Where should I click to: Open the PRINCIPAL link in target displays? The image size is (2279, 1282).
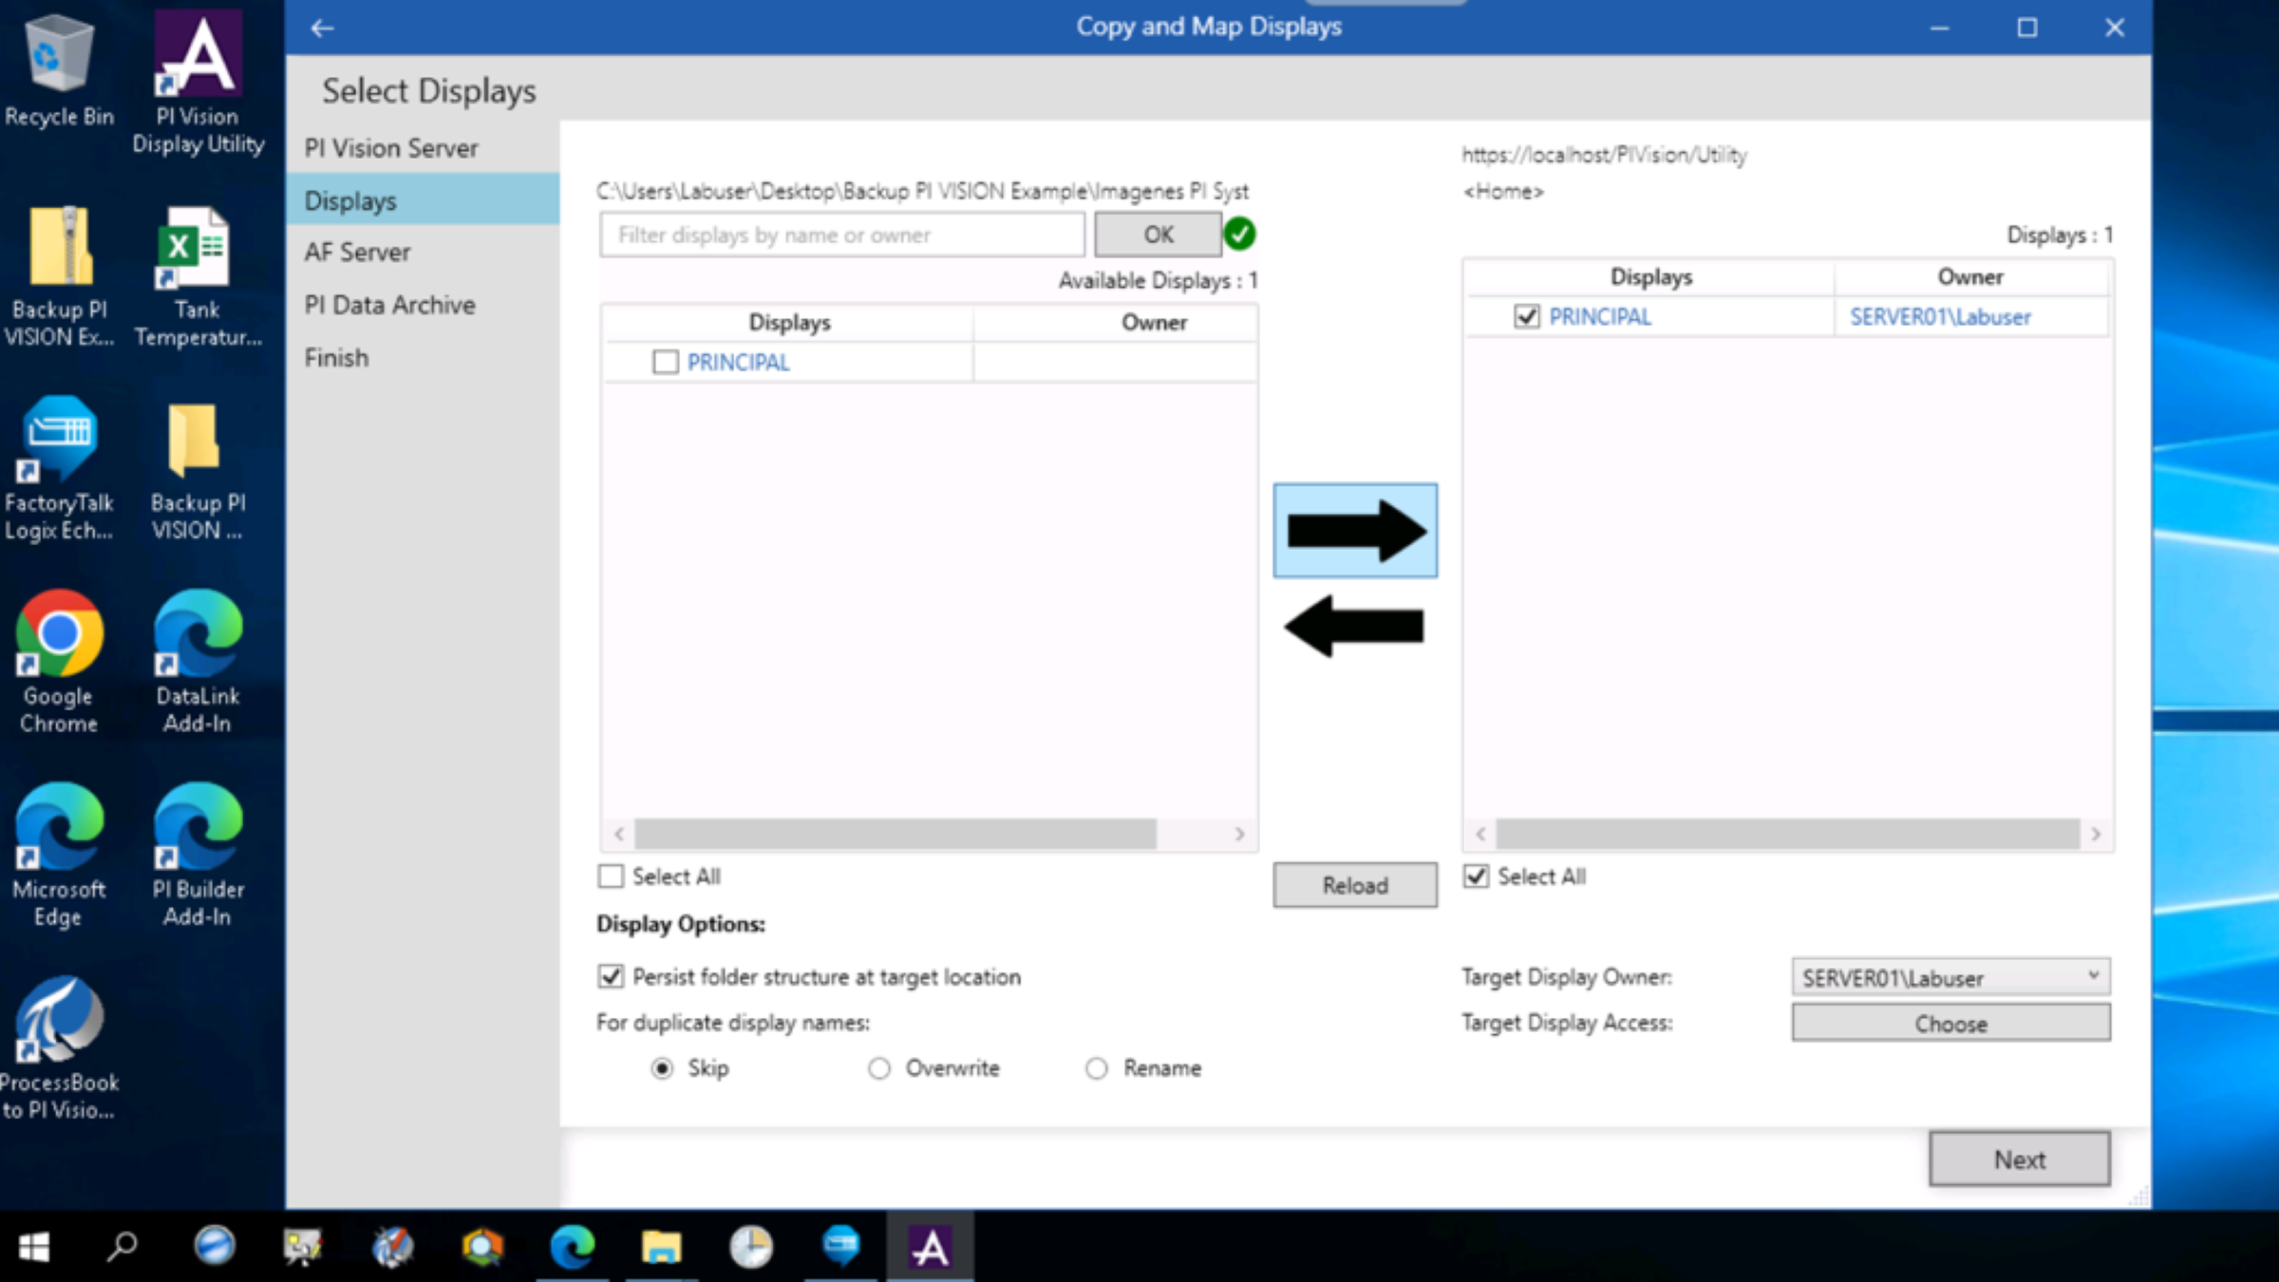[x=1600, y=316]
